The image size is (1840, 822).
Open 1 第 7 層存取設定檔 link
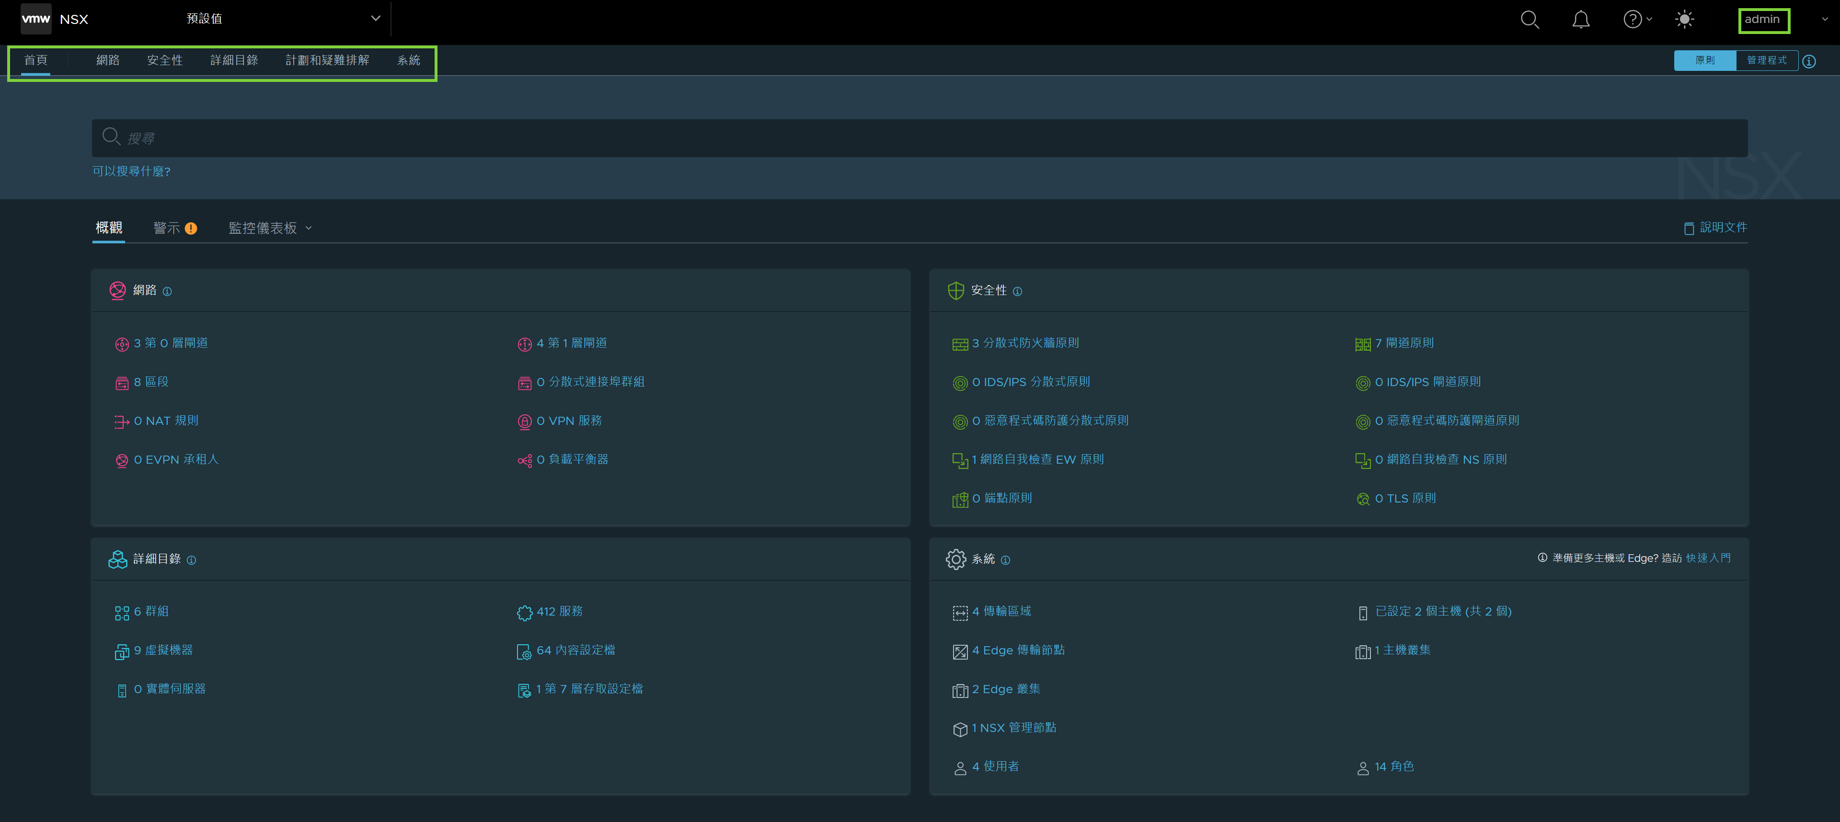(589, 689)
